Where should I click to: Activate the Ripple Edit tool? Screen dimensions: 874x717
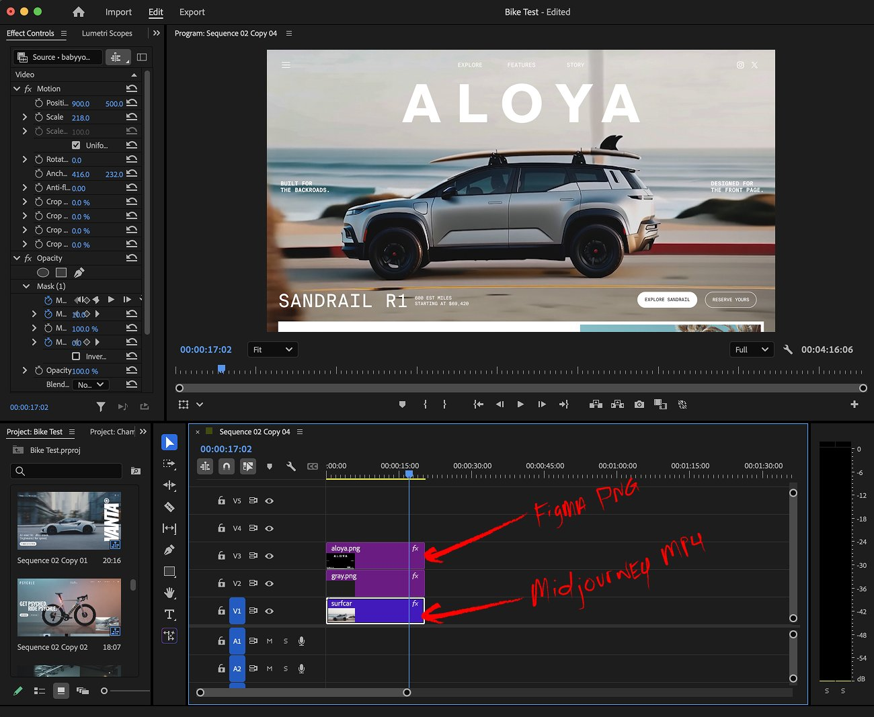[x=169, y=485]
